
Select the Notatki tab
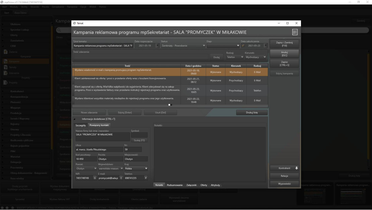click(159, 185)
